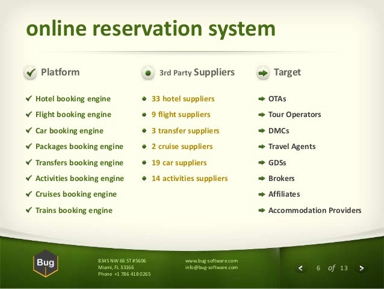The image size is (384, 289).
Task: Click bullet dot beside 9 flight suppliers
Action: point(144,115)
